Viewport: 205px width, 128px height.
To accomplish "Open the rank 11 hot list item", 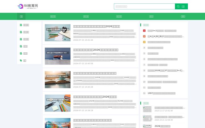I will 154,88.
